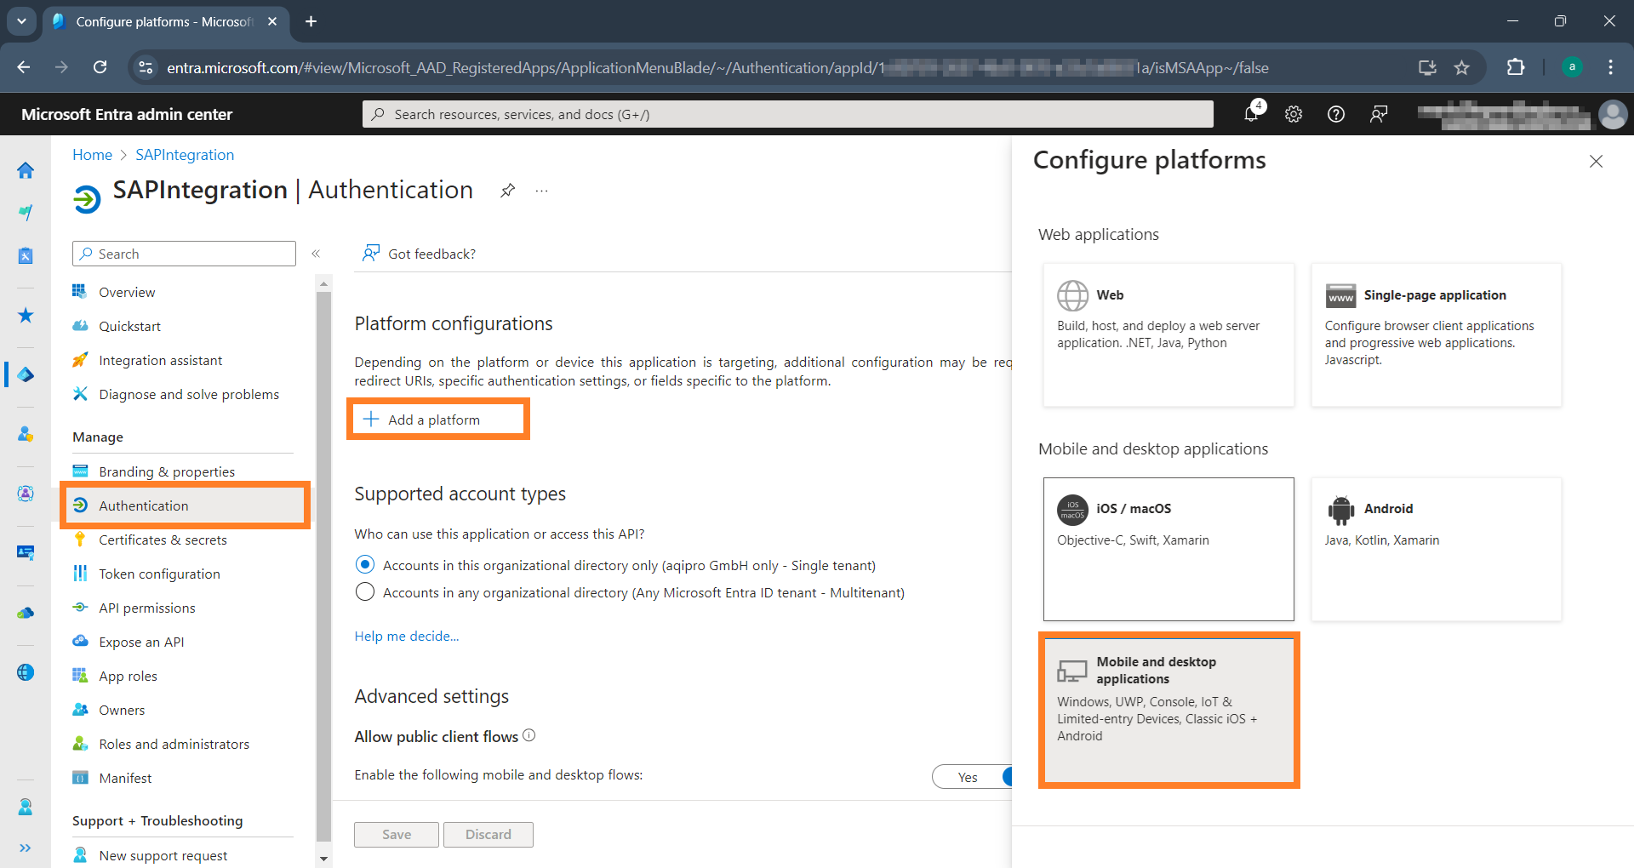The height and width of the screenshot is (868, 1634).
Task: Choose the iOS / macOS platform card
Action: click(x=1168, y=549)
